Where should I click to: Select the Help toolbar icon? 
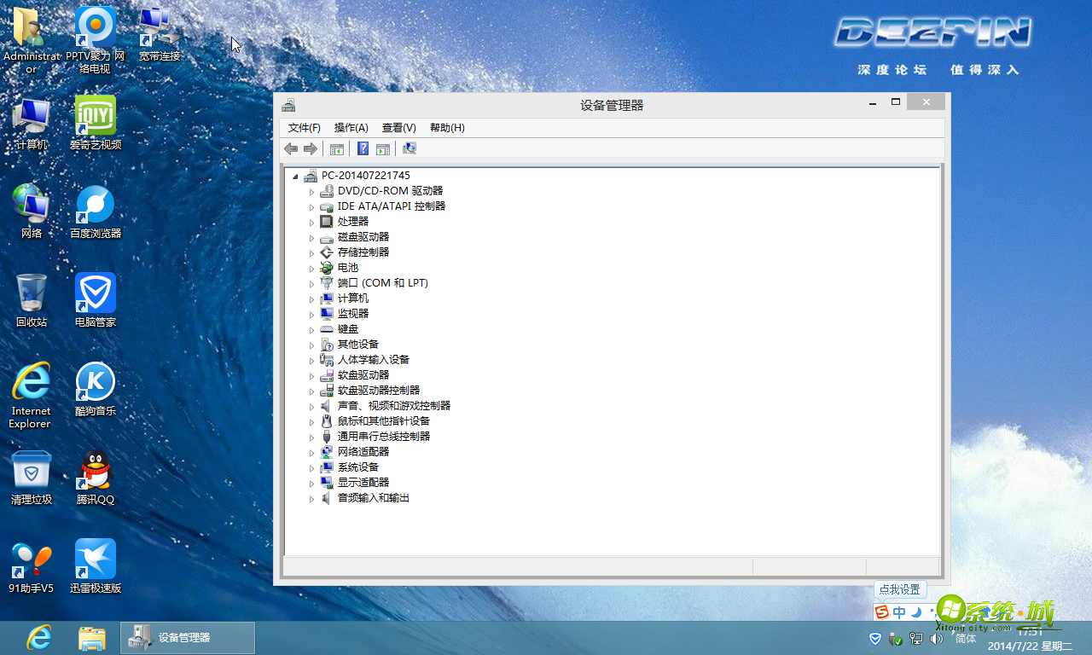(x=363, y=148)
